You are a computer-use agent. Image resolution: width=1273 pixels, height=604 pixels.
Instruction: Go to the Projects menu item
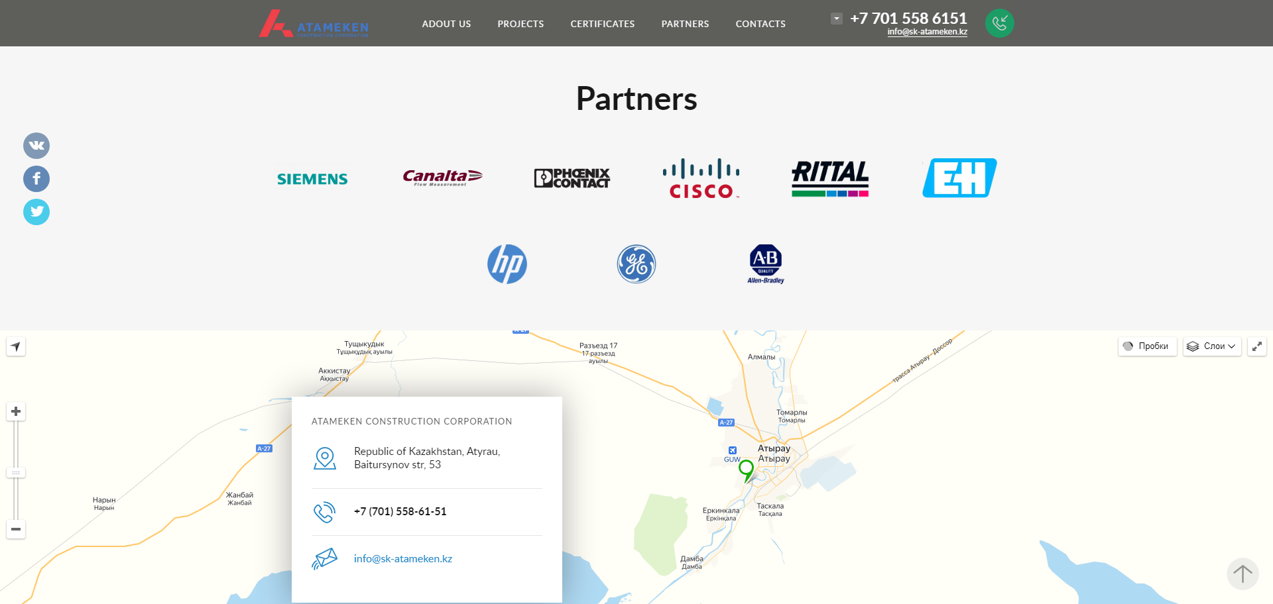tap(520, 24)
